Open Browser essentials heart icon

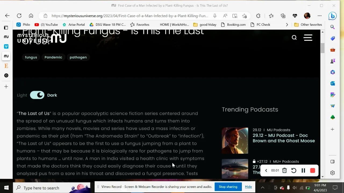295,16
